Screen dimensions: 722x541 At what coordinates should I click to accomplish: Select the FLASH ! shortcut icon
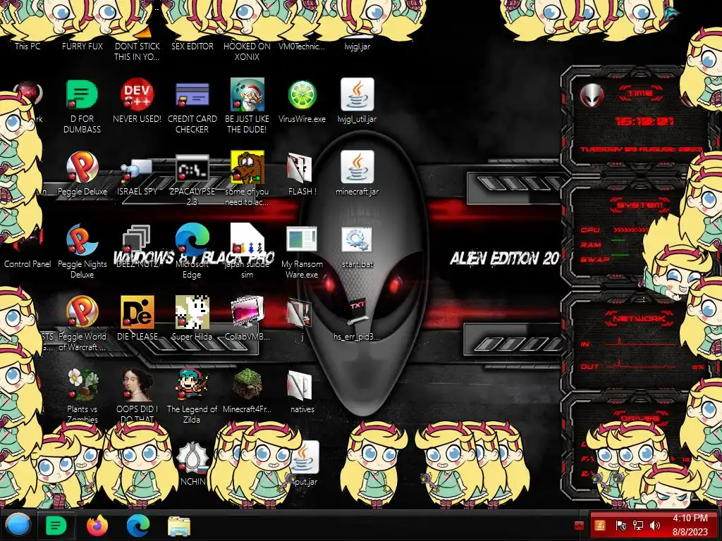[x=300, y=168]
